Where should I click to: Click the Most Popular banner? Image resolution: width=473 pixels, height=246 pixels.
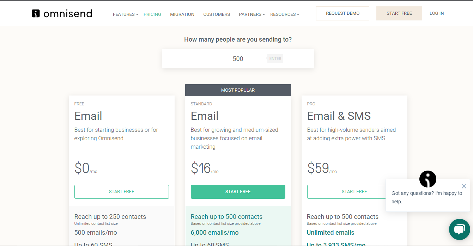coord(238,90)
